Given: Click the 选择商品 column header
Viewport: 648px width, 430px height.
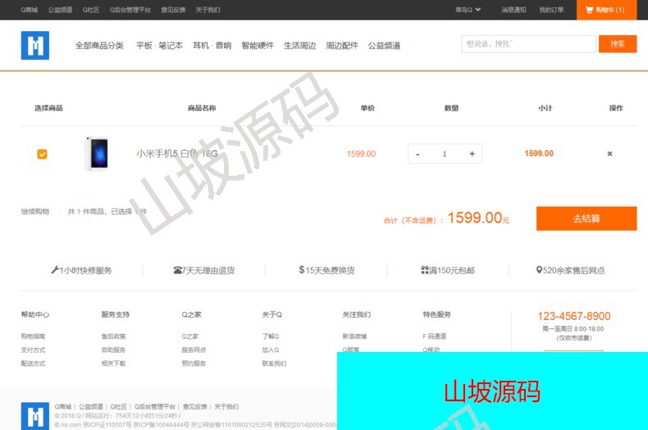Looking at the screenshot, I should pyautogui.click(x=48, y=108).
